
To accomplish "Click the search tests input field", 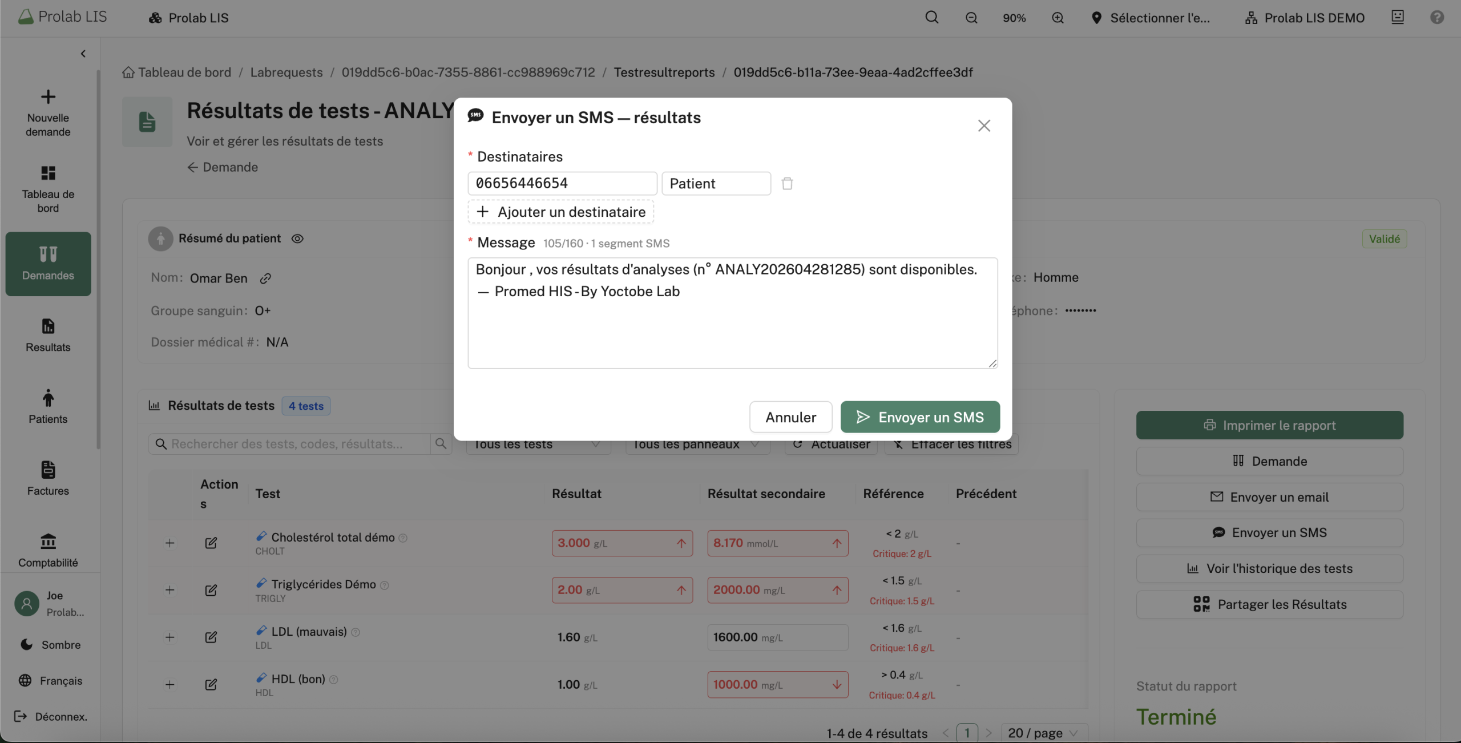I will [289, 444].
